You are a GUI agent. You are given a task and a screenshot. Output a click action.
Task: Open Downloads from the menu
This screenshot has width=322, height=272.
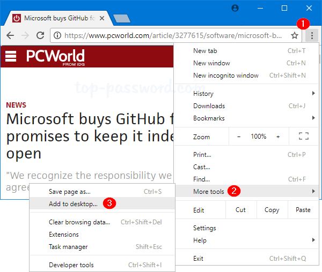click(246, 106)
